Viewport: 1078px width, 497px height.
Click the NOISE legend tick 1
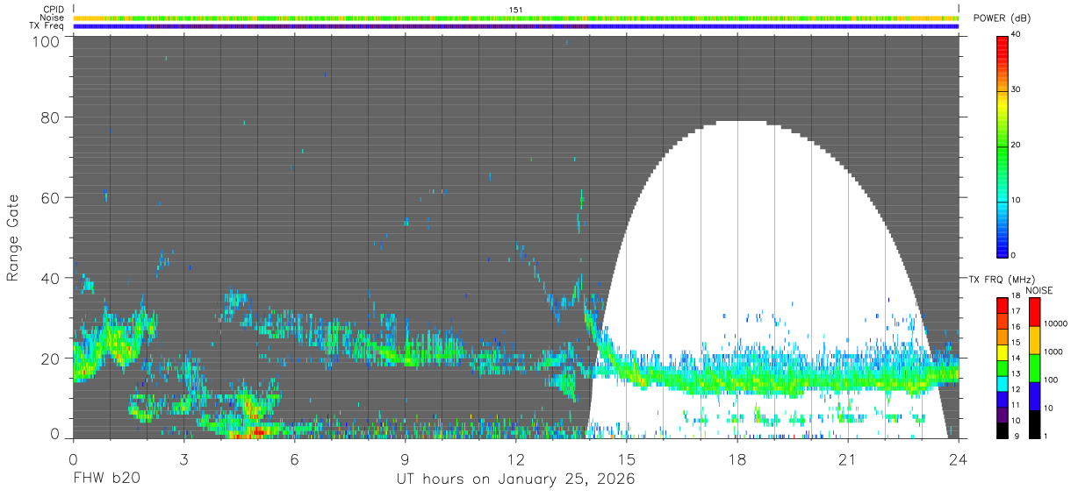click(x=1045, y=436)
